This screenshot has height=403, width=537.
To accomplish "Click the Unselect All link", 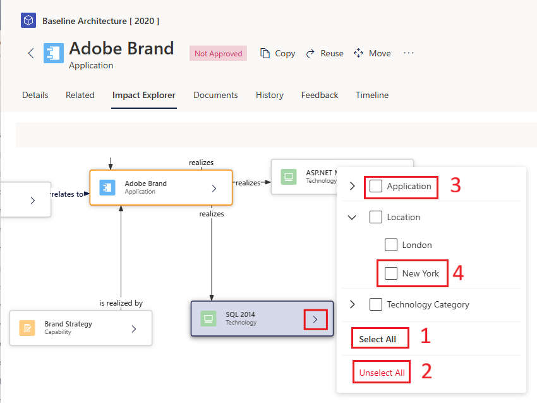I will [382, 373].
